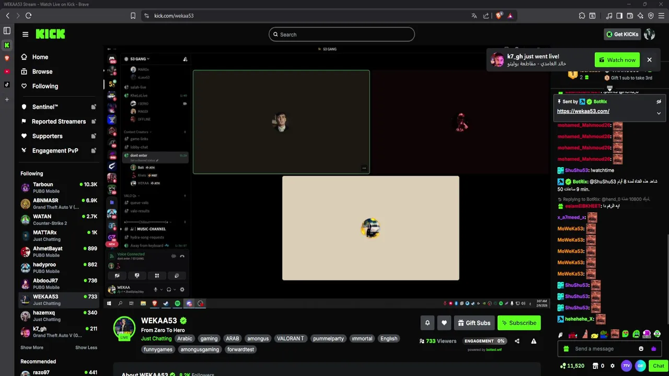This screenshot has width=669, height=376.
Task: Open the wekaa53.com pinned link
Action: pyautogui.click(x=583, y=111)
